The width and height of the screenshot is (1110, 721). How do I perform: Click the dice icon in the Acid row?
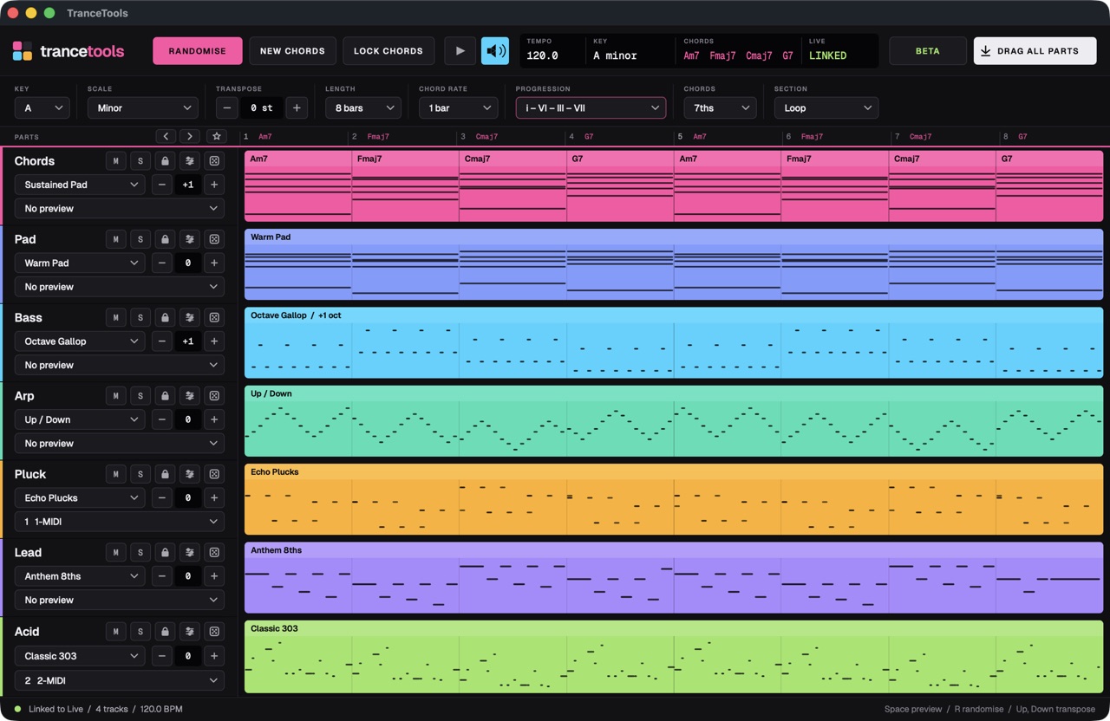coord(214,632)
